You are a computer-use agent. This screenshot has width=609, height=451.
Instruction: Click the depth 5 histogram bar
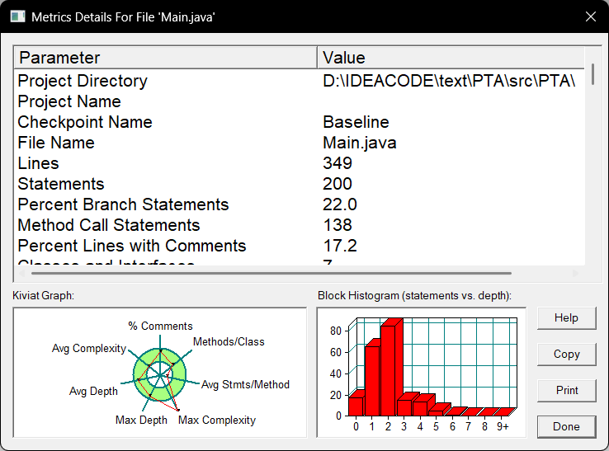coord(438,411)
